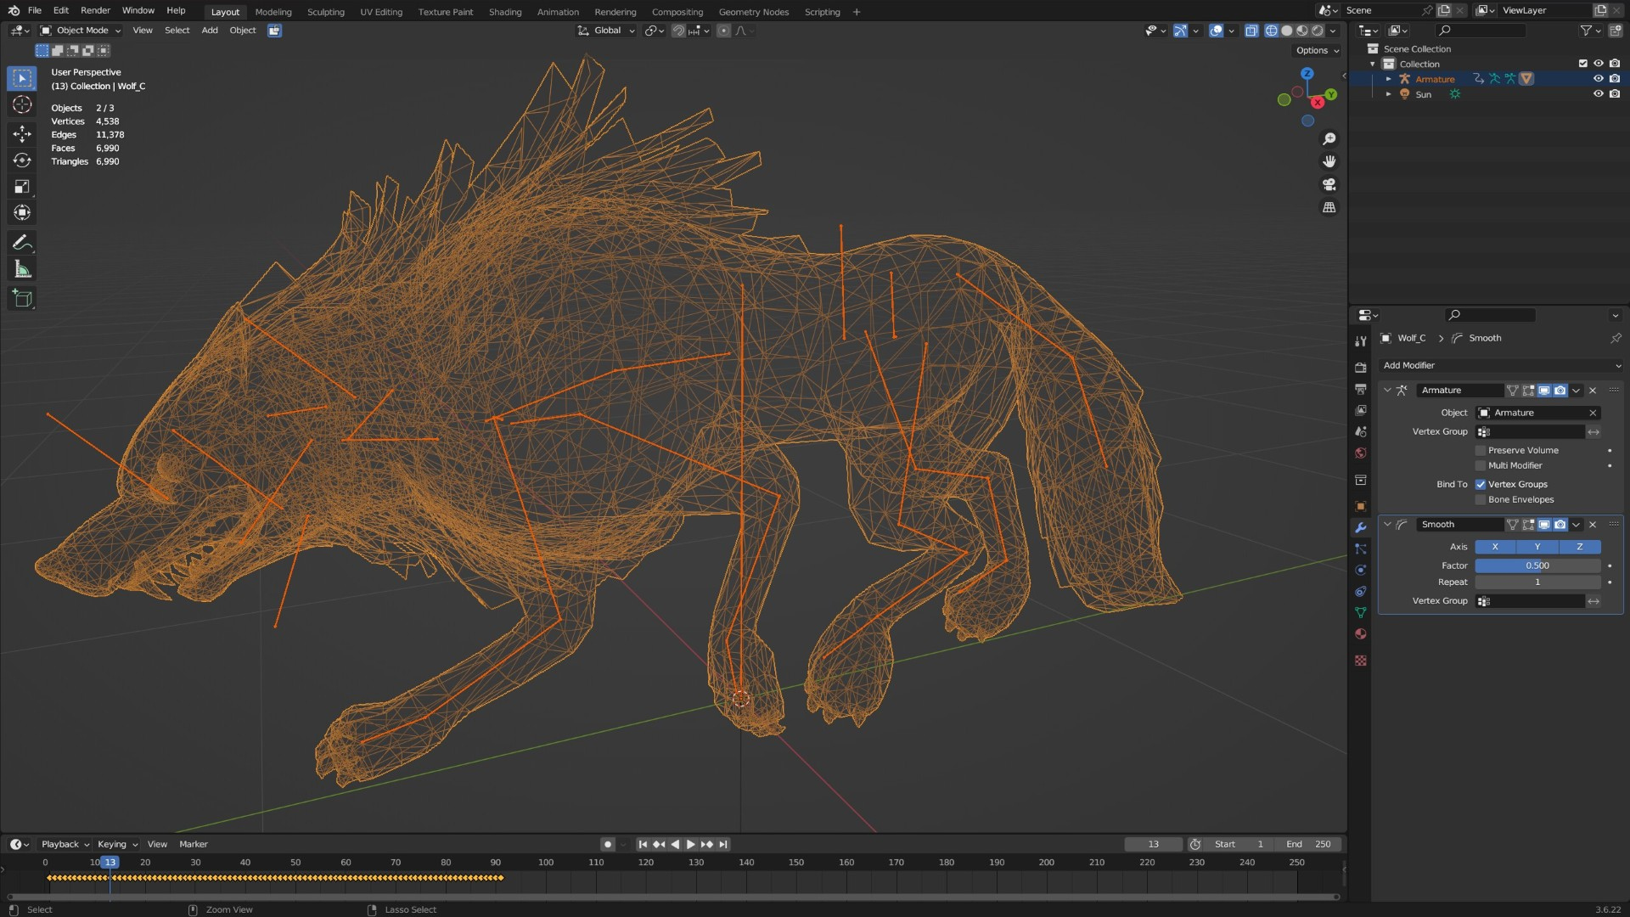Expand Armature in outliner tree
The height and width of the screenshot is (917, 1630).
click(1389, 79)
